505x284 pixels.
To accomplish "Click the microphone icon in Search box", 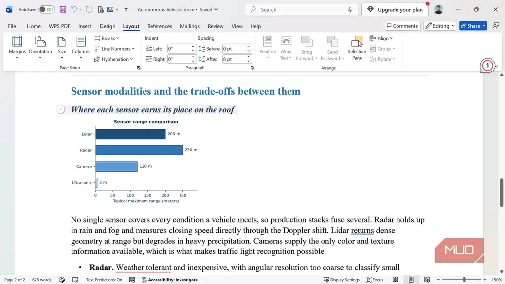I will pyautogui.click(x=350, y=10).
